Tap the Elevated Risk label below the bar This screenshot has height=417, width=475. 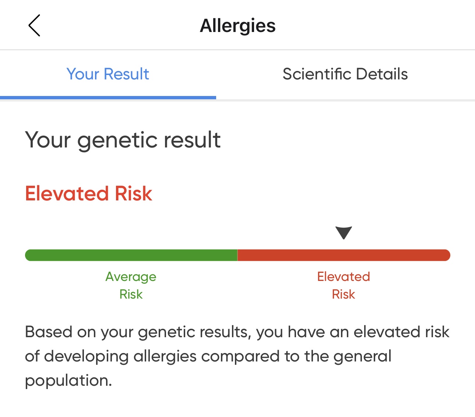344,285
